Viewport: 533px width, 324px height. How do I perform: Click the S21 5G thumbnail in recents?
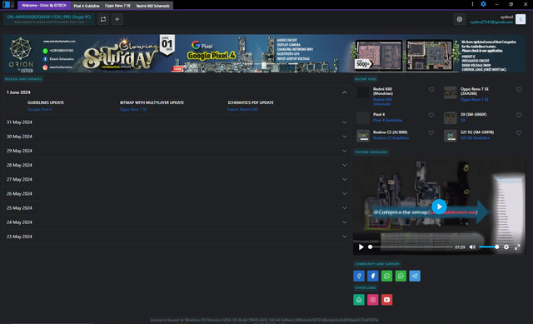tap(451, 136)
